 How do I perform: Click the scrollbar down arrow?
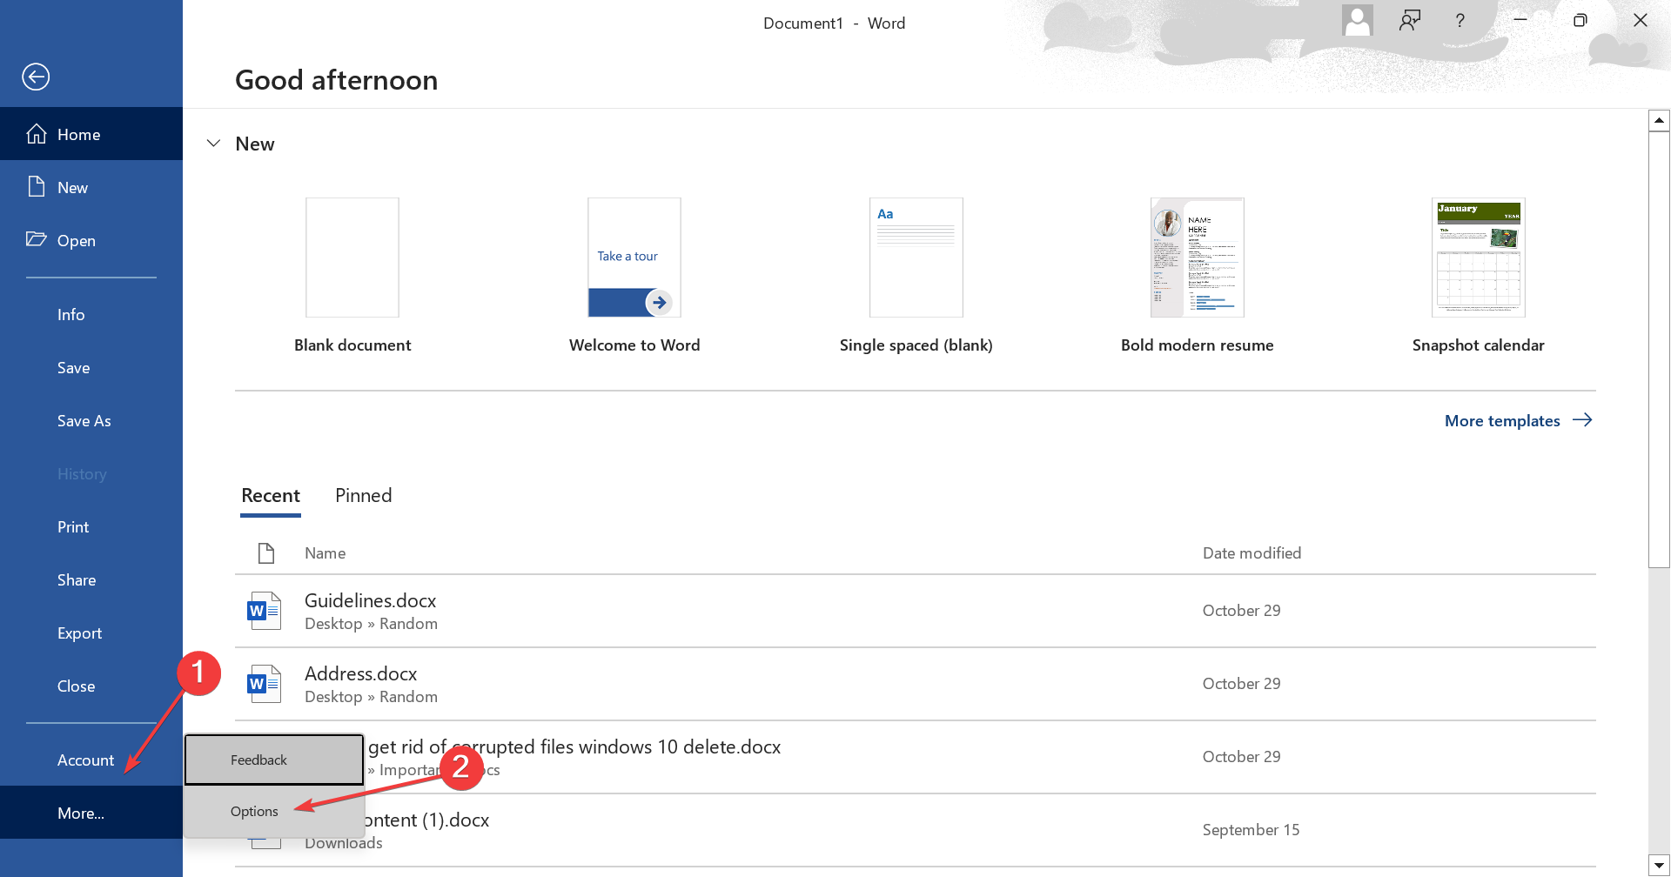click(x=1659, y=866)
